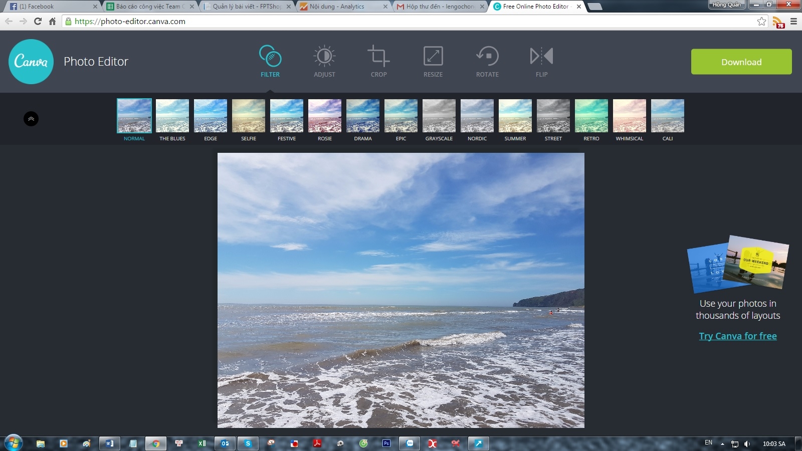Open the RSS extension icon
The width and height of the screenshot is (802, 451).
click(x=778, y=22)
